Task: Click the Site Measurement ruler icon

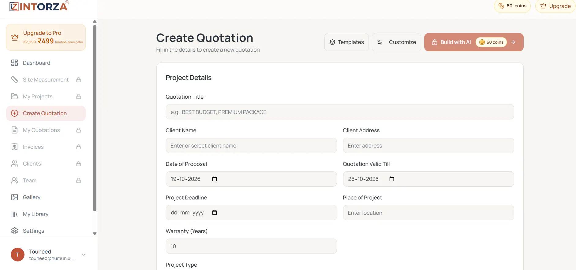Action: coord(14,80)
